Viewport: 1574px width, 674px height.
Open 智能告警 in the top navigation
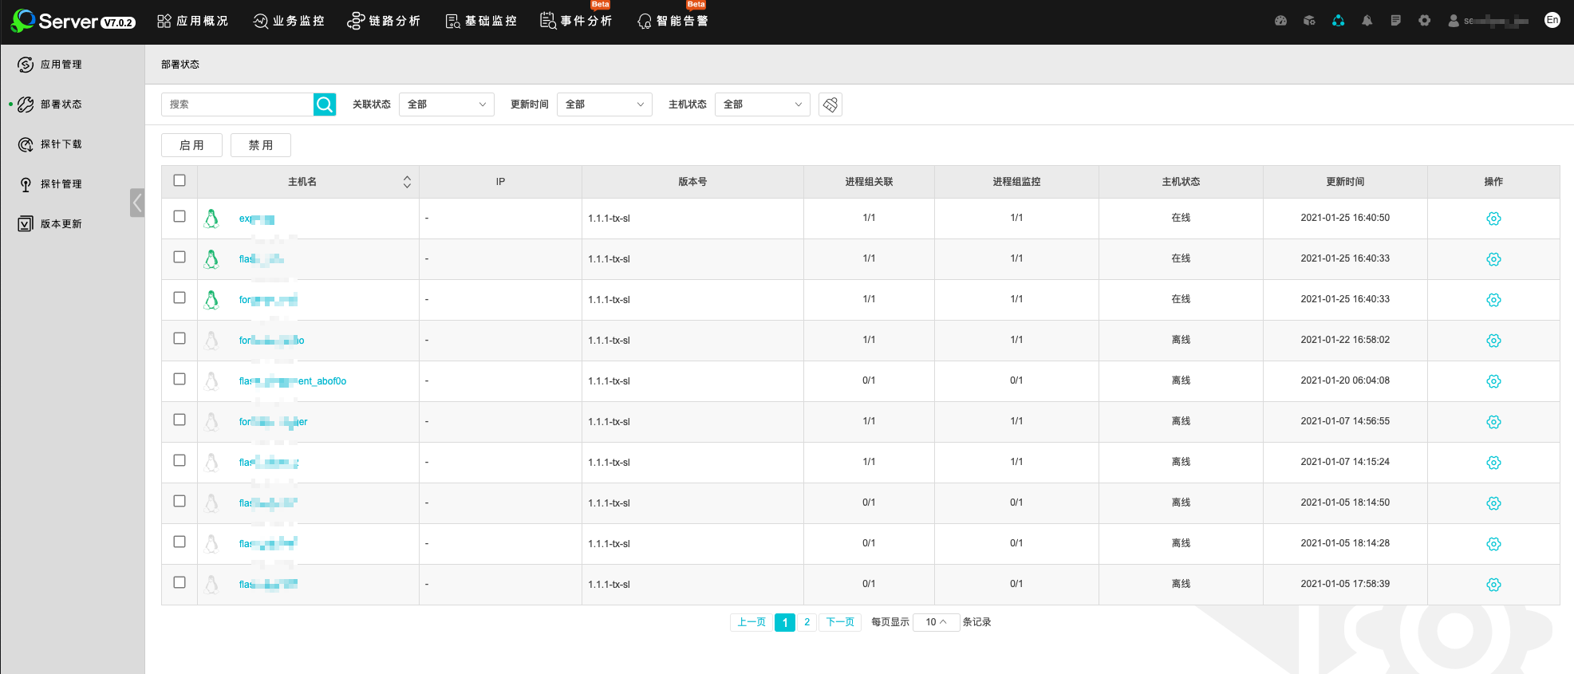click(x=673, y=21)
